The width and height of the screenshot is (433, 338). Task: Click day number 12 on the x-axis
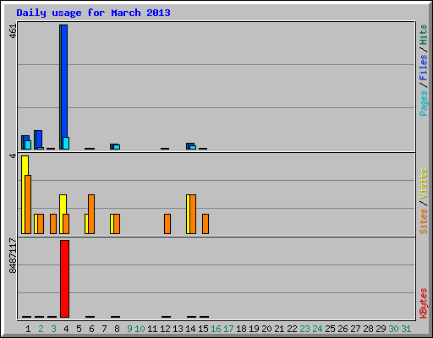tap(165, 329)
